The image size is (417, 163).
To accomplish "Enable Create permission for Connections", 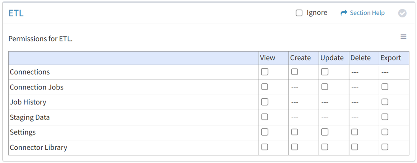I will [x=294, y=72].
